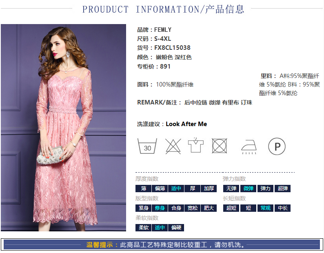Select highlighted fit tag 修身
Viewport: 324px width, 253px height.
coord(160,208)
